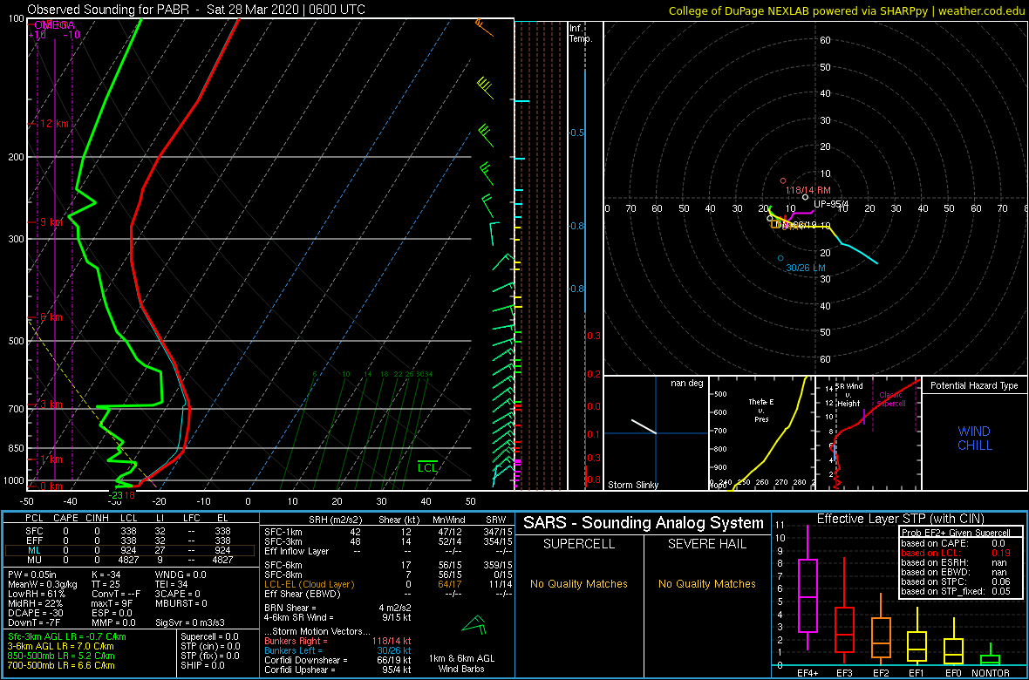Click the 'Inf. Temp.' column header

[x=582, y=33]
